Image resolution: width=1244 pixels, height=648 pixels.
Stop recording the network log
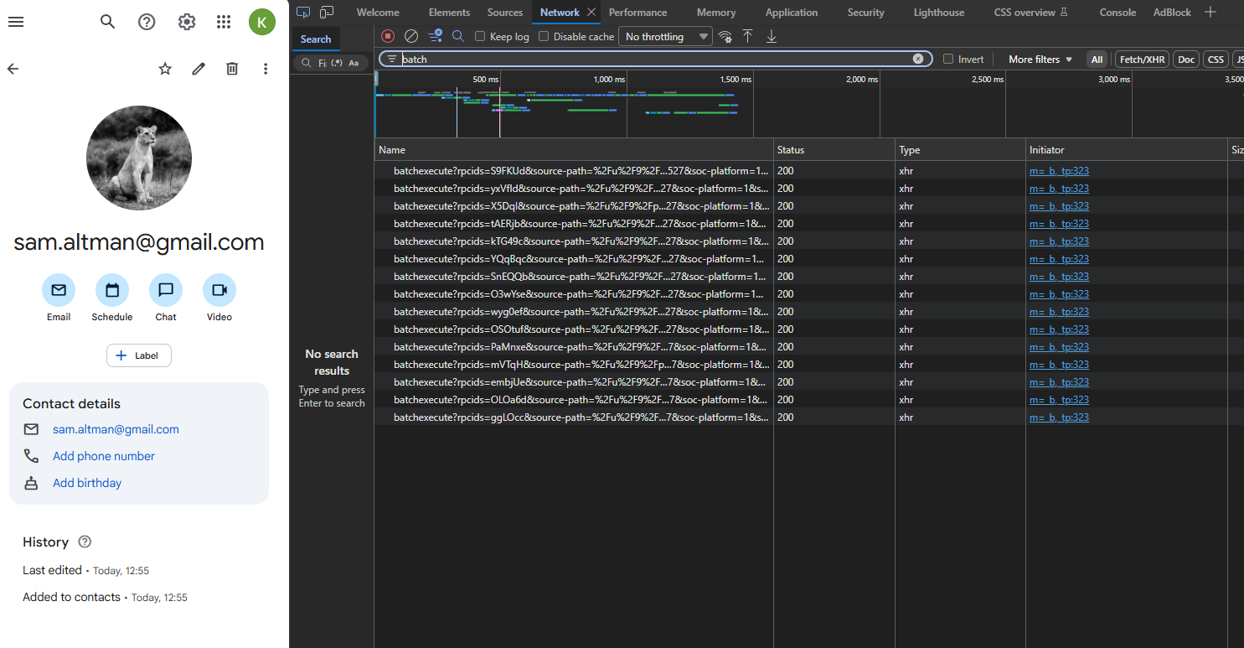pyautogui.click(x=388, y=36)
